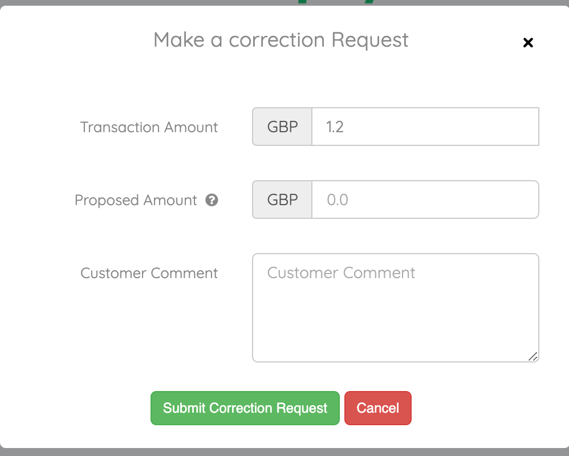Viewport: 569px width, 456px height.
Task: Click the 0.0 placeholder in Proposed Amount
Action: pyautogui.click(x=338, y=200)
